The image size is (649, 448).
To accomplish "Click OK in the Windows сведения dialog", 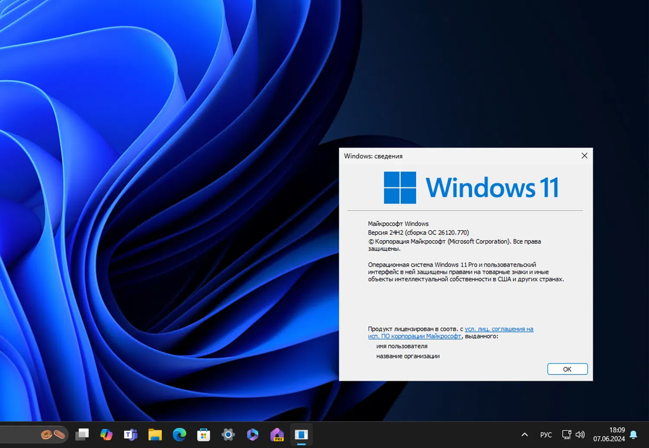I will (x=567, y=369).
